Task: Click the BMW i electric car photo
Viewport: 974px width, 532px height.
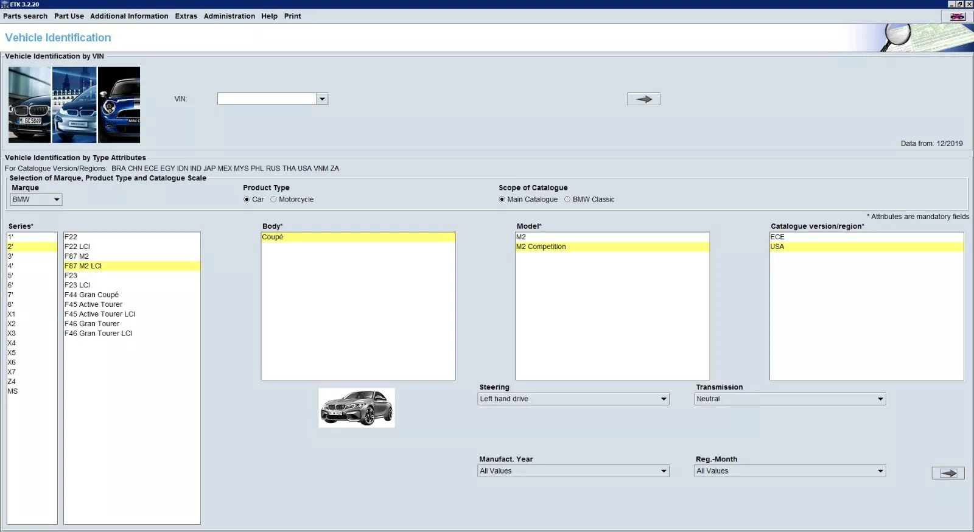Action: pos(74,105)
